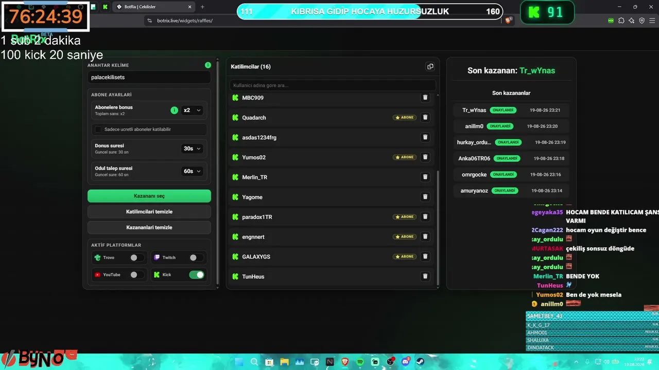Launch Steam from the taskbar

421,362
